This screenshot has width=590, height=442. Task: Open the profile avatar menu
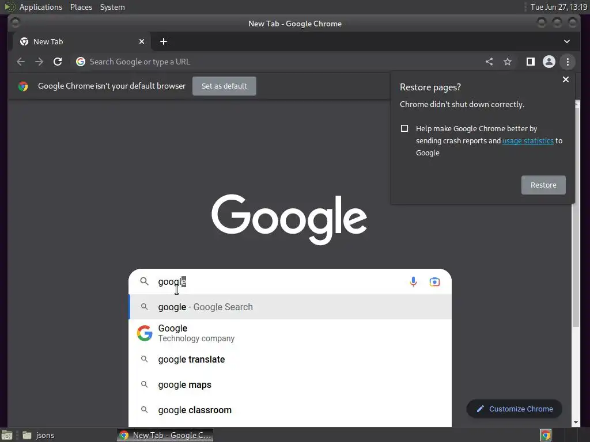tap(549, 62)
